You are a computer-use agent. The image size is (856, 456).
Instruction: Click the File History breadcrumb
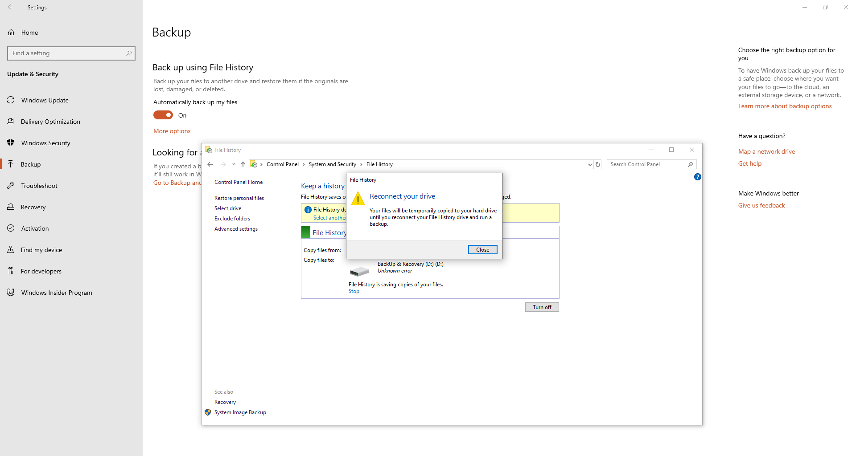click(379, 164)
